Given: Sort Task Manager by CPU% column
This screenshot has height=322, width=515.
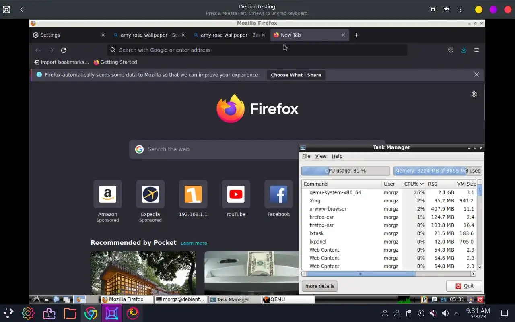Looking at the screenshot, I should tap(414, 184).
